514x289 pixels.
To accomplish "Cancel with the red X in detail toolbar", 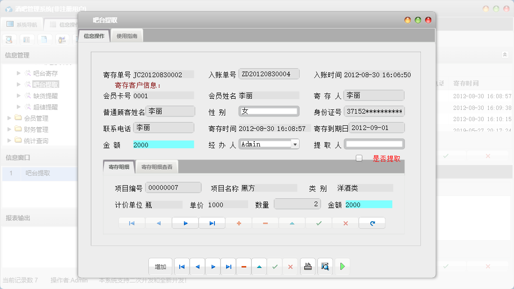I will 345,223.
